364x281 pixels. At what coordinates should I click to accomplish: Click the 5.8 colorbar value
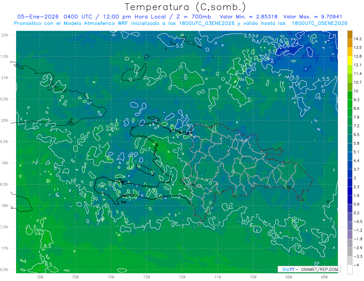pos(357,143)
